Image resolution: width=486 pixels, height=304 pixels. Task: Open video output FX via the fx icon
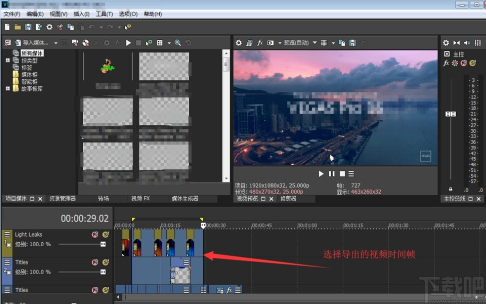[260, 42]
